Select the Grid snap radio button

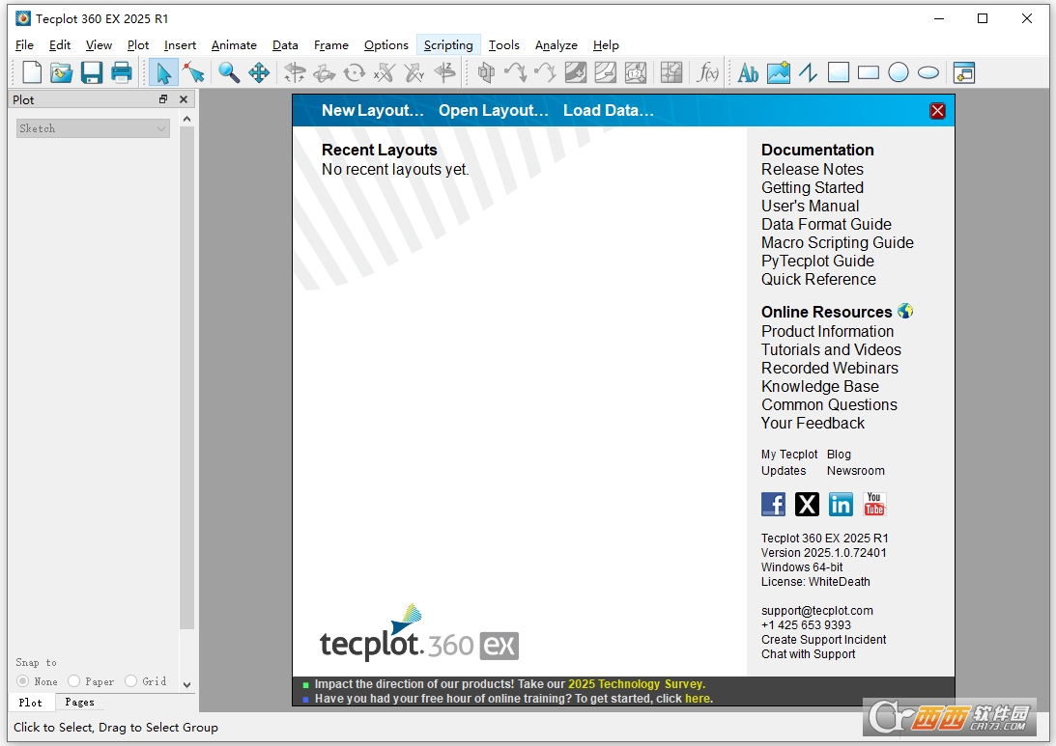click(x=131, y=680)
